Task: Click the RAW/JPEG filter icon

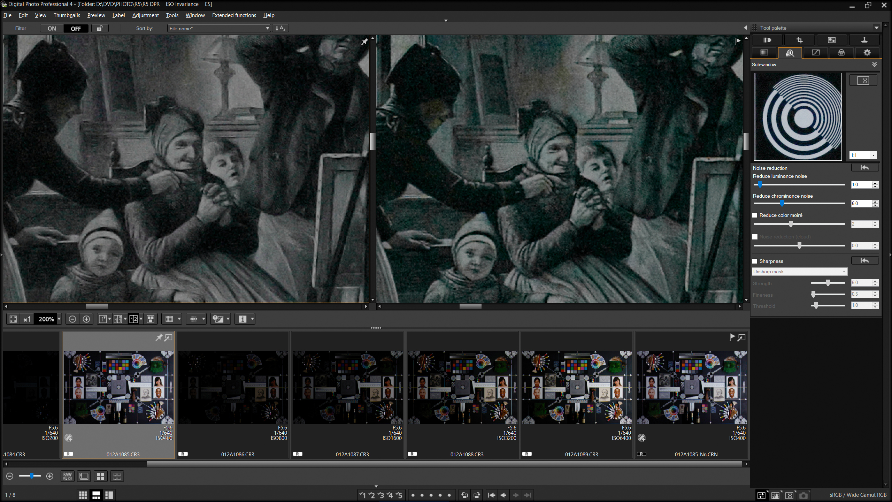Action: point(68,476)
